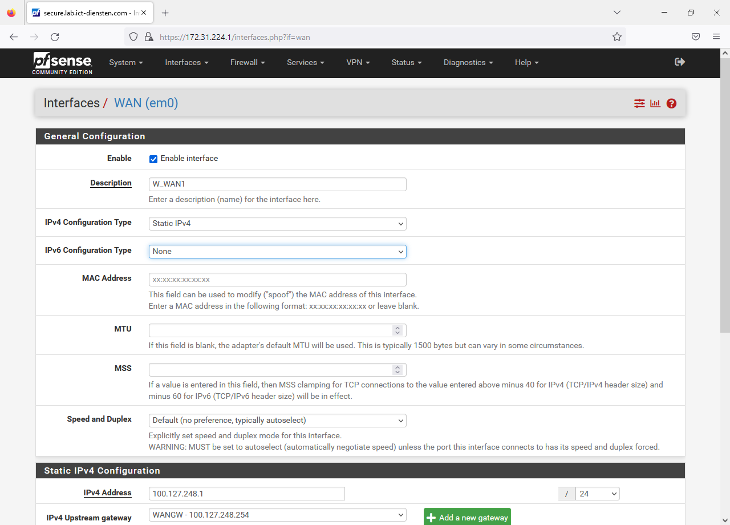Click the browser forward arrow
Viewport: 730px width, 525px height.
[34, 37]
